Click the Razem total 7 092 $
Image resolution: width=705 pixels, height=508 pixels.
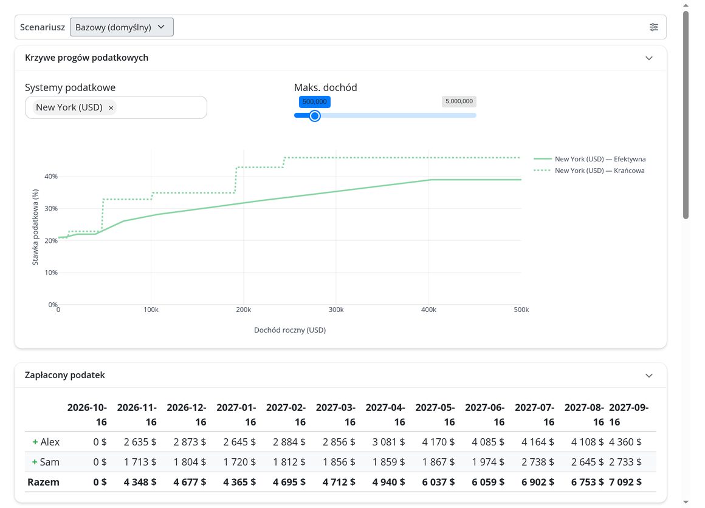625,483
